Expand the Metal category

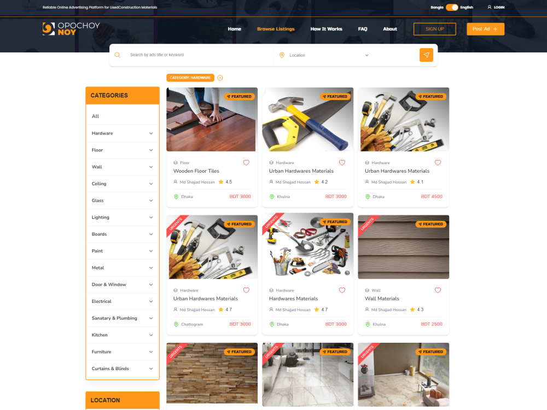[x=151, y=268]
